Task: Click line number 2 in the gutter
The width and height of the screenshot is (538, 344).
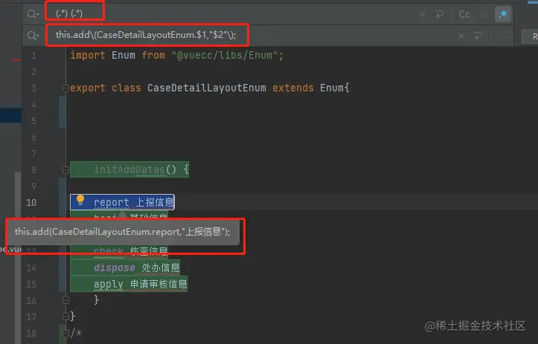Action: click(x=33, y=72)
